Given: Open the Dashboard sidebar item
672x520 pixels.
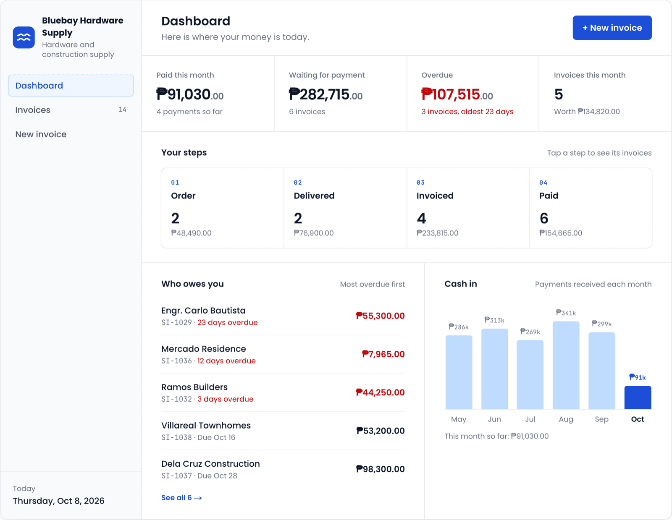Looking at the screenshot, I should (71, 86).
